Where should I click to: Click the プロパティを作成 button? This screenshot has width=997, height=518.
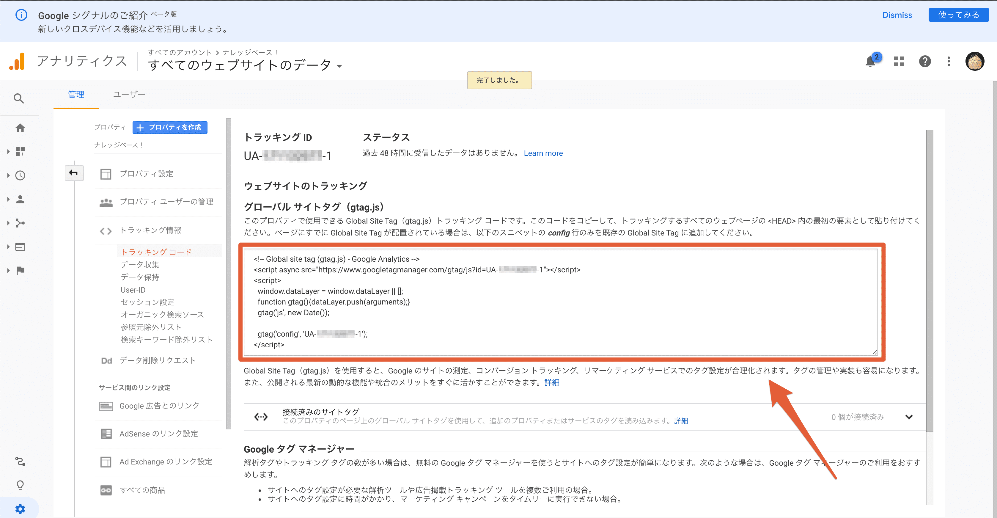tap(170, 127)
